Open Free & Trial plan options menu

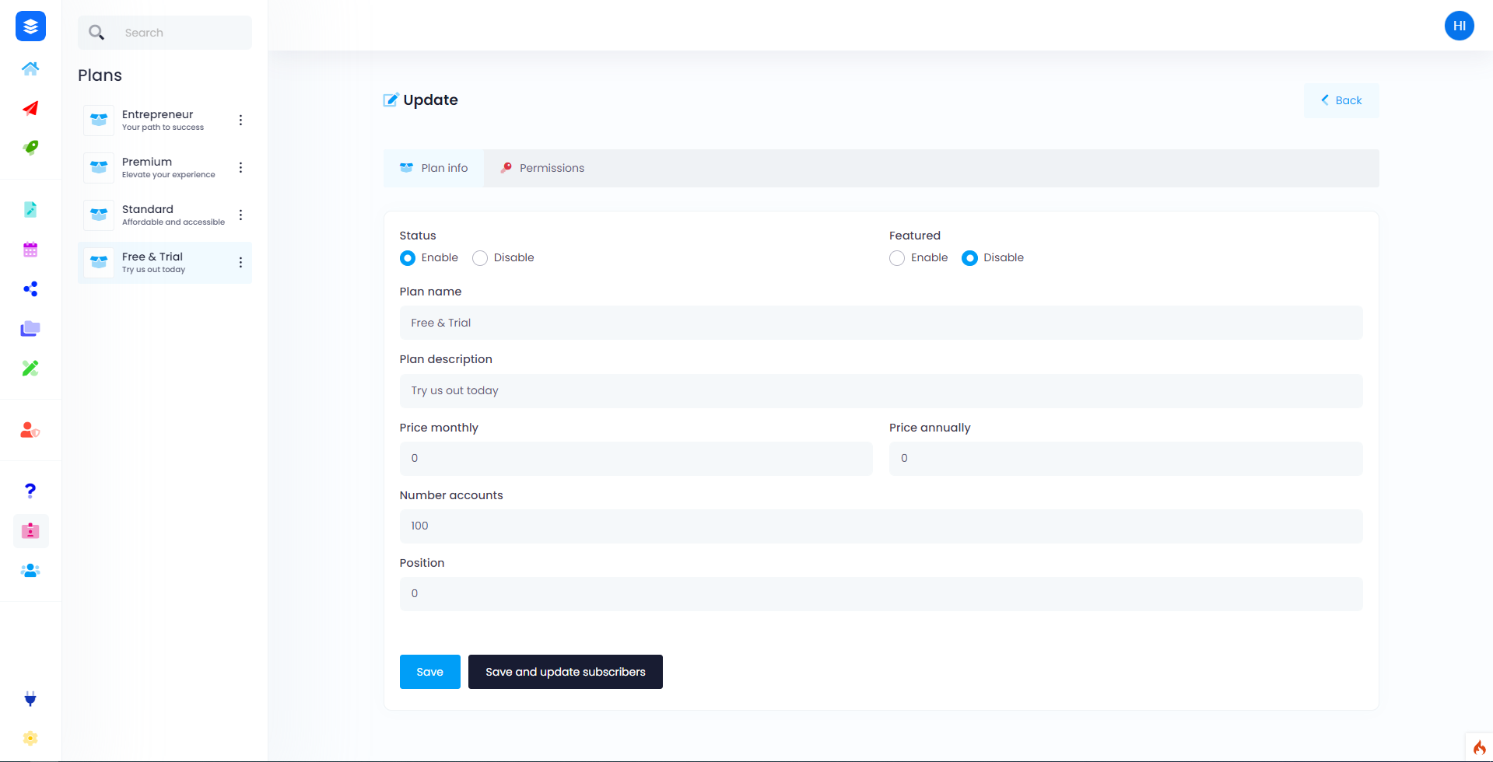point(240,263)
